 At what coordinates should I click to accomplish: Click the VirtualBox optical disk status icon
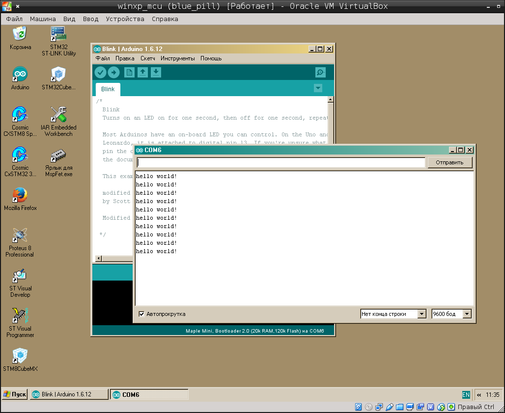click(x=368, y=407)
